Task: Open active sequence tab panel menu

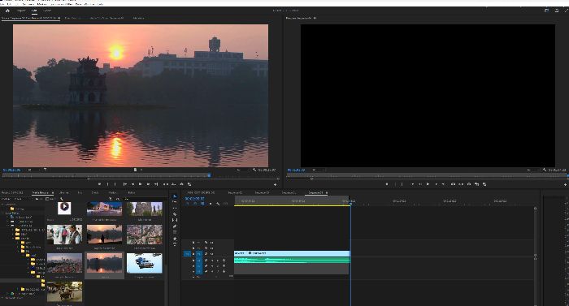Action: tap(327, 192)
